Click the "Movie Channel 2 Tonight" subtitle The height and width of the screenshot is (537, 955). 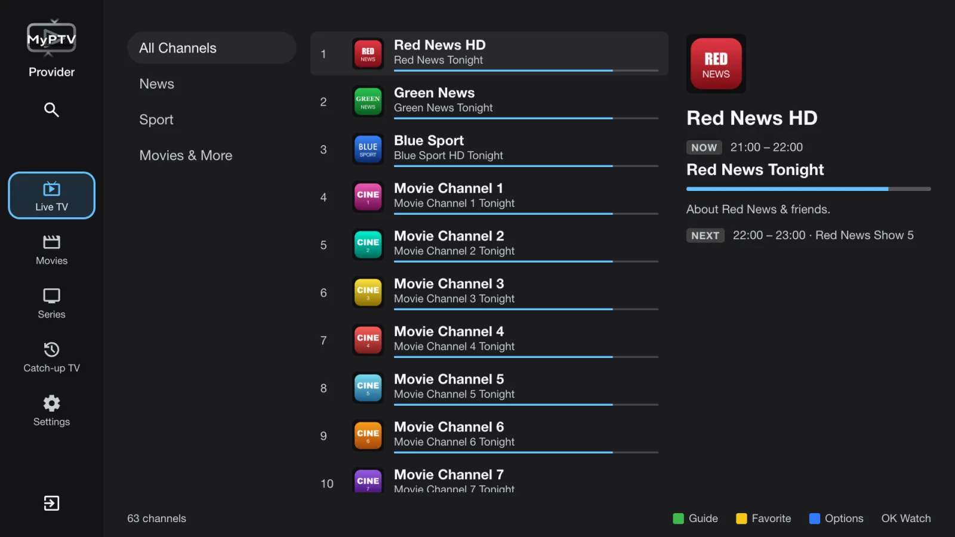(x=454, y=251)
